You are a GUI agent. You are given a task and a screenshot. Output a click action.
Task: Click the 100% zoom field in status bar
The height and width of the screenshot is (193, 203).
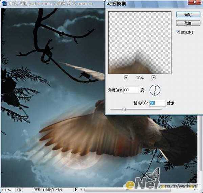[x=7, y=190]
